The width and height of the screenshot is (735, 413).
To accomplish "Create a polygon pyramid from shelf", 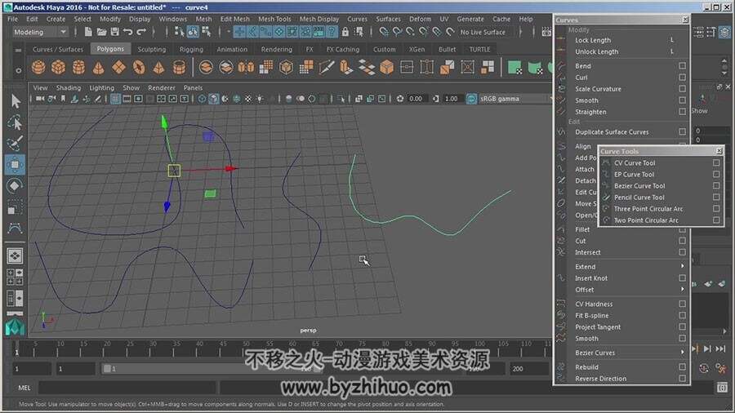I will 159,68.
